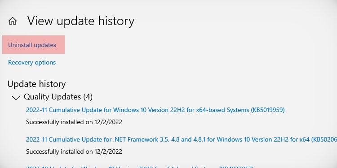Click the KB5019959 number in first update
The height and width of the screenshot is (168, 337).
pos(267,110)
